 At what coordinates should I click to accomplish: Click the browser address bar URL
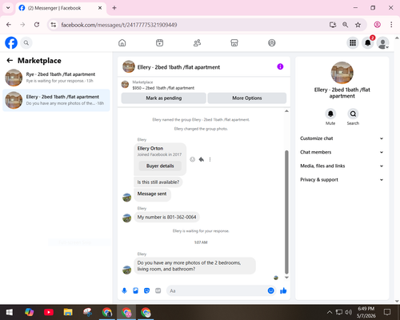(x=119, y=25)
